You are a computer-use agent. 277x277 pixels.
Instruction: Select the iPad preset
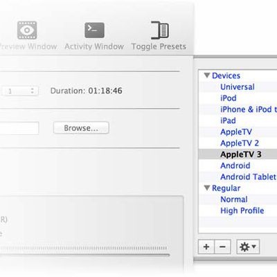coord(228,120)
